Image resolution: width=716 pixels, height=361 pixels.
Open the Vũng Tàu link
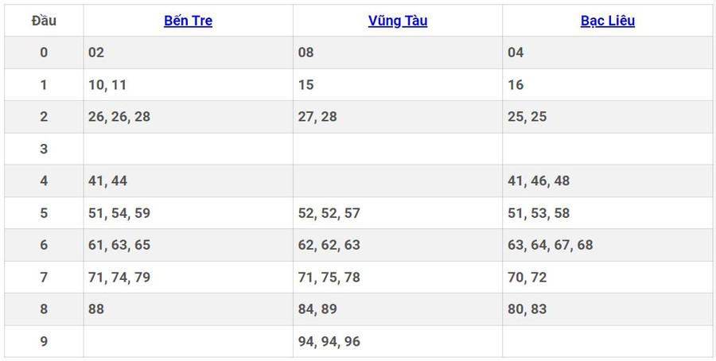[x=397, y=21]
